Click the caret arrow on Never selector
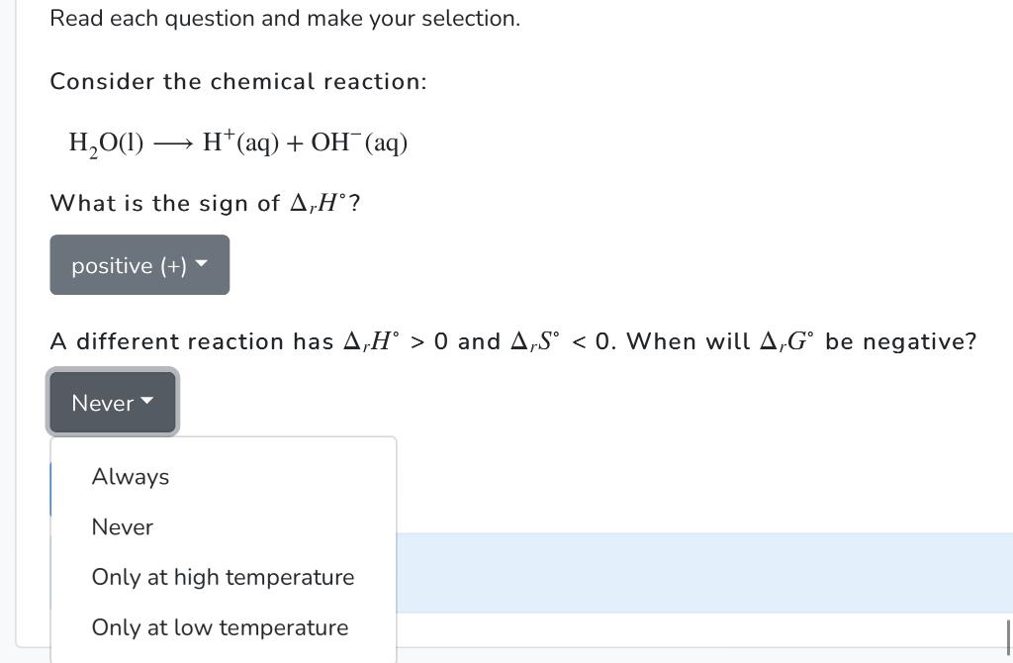Image resolution: width=1013 pixels, height=663 pixels. tap(147, 402)
